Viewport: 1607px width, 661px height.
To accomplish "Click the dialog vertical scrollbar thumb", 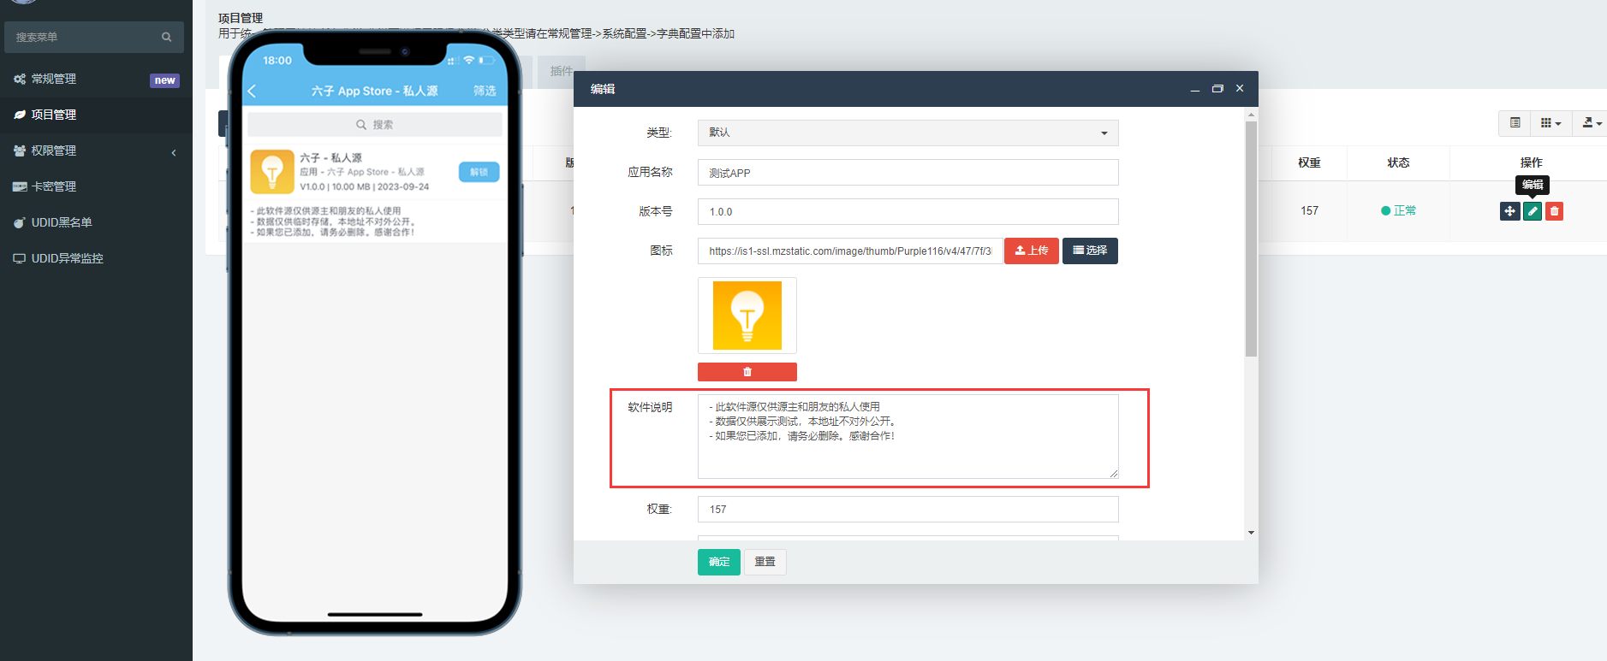I will (x=1251, y=239).
